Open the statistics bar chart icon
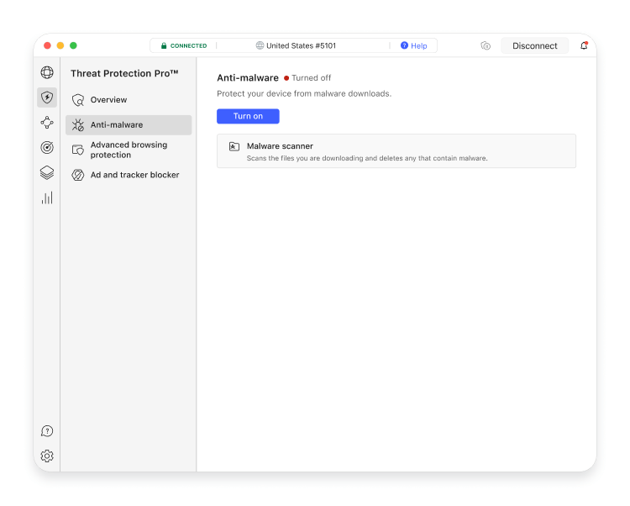This screenshot has height=506, width=630. pyautogui.click(x=47, y=198)
